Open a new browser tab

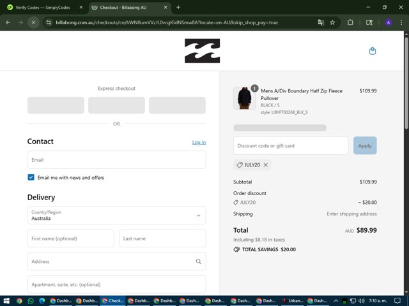(178, 7)
